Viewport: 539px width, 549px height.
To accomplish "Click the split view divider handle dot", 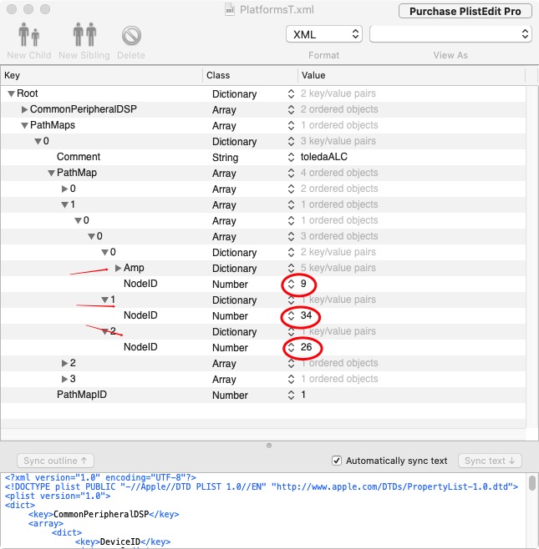I will coord(269,446).
